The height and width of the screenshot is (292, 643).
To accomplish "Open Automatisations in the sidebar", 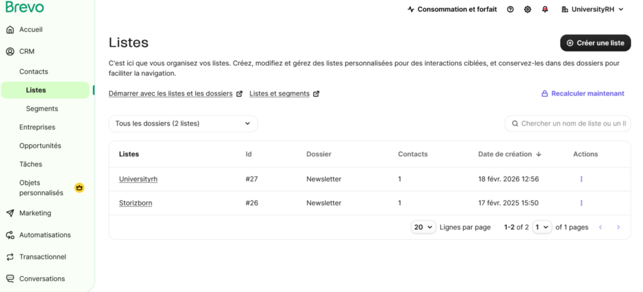I will 45,235.
